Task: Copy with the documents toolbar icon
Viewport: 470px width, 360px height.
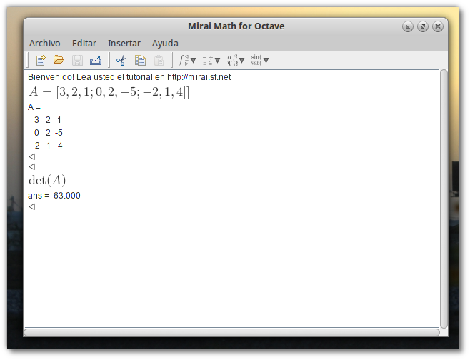Action: pyautogui.click(x=140, y=61)
